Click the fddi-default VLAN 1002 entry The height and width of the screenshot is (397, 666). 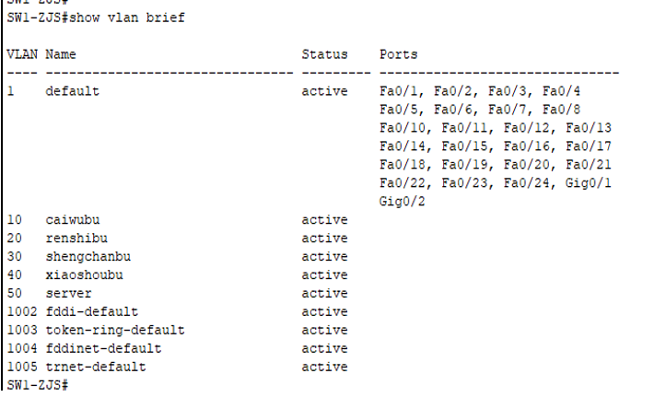click(x=92, y=311)
